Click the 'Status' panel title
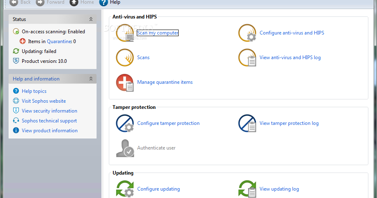 (x=19, y=19)
